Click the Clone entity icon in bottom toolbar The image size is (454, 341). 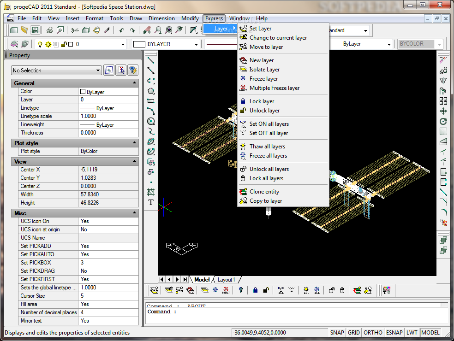click(x=357, y=290)
